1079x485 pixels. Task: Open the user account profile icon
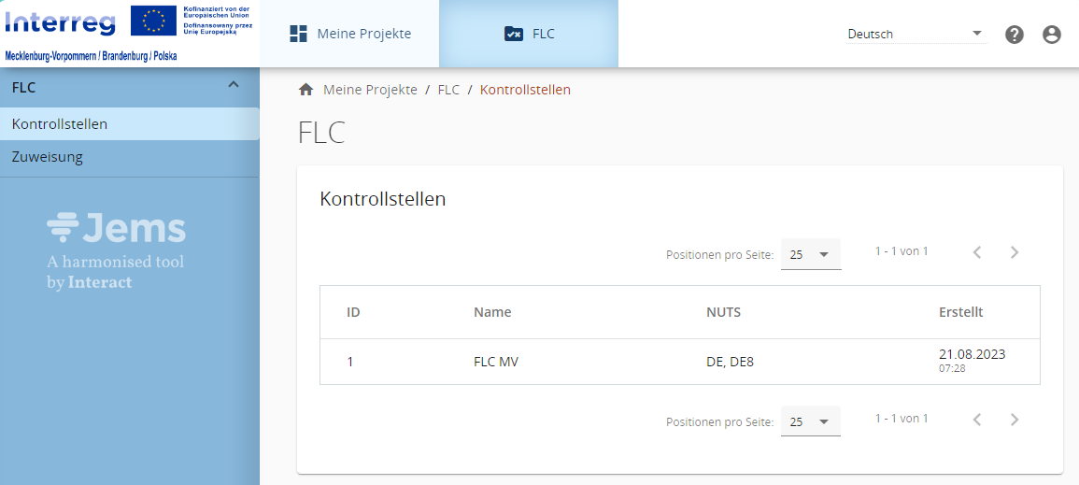click(x=1052, y=35)
